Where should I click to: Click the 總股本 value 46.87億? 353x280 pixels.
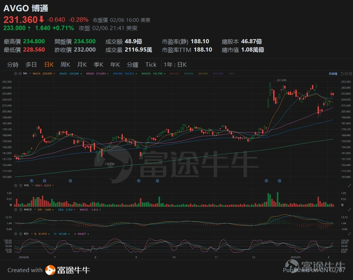point(251,41)
